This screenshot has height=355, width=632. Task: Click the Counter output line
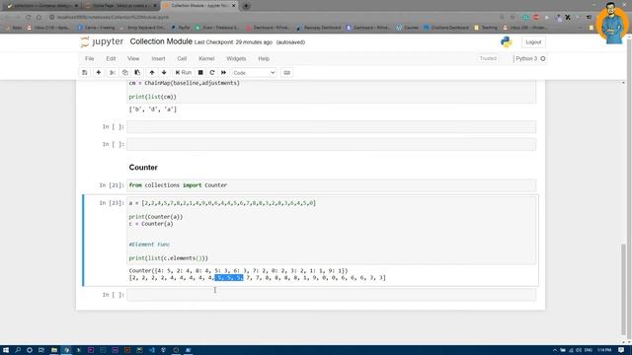[238, 271]
